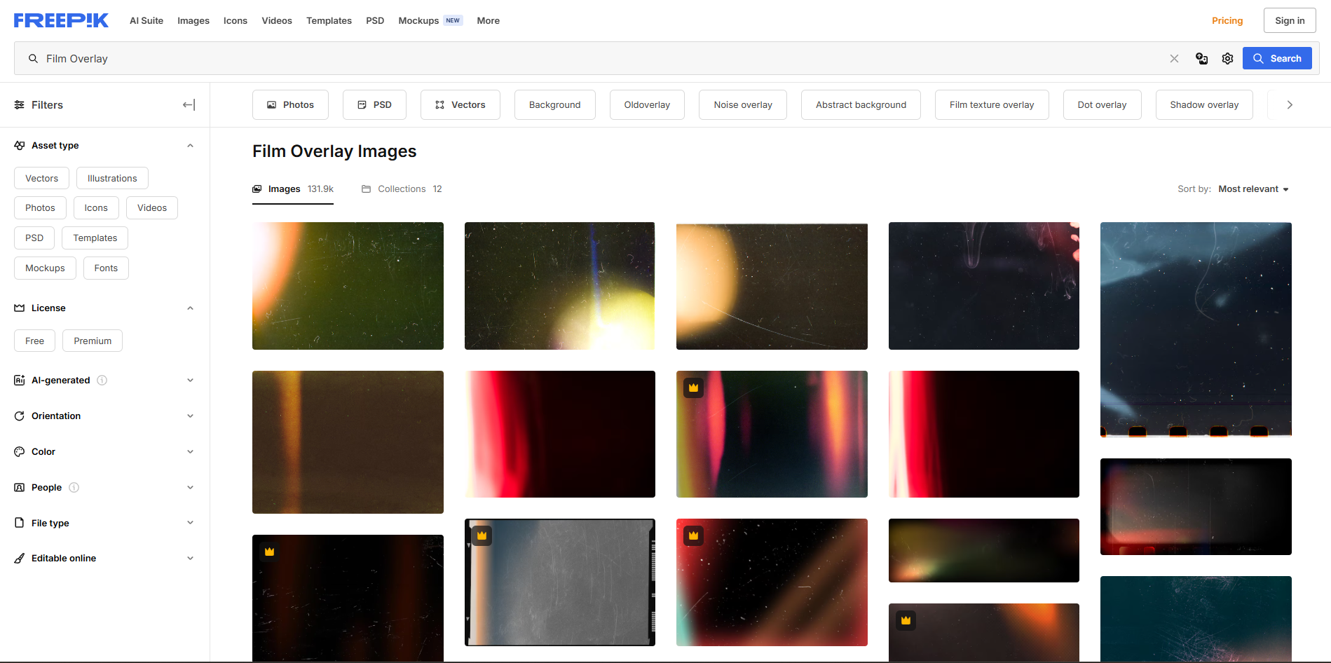Click the Vectors chip above results
The image size is (1331, 663).
pos(460,105)
